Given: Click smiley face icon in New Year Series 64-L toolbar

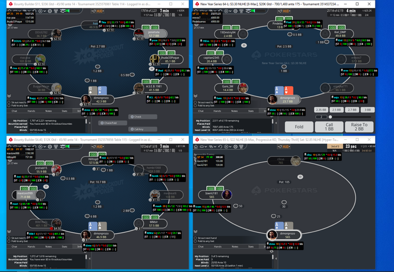Looking at the screenshot, I should pyautogui.click(x=235, y=11).
